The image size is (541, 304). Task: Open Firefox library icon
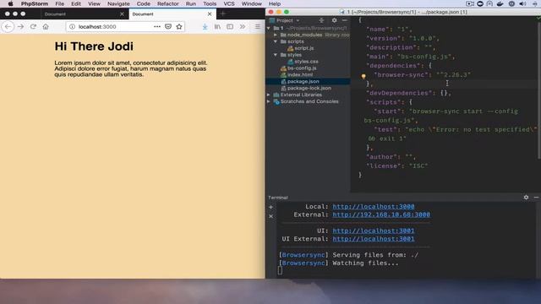click(217, 26)
